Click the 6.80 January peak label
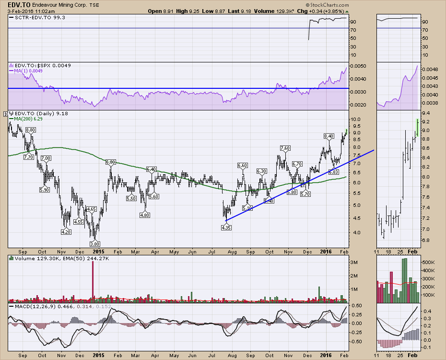 (x=110, y=162)
